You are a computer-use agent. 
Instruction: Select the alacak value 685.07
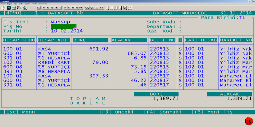tap(137, 53)
